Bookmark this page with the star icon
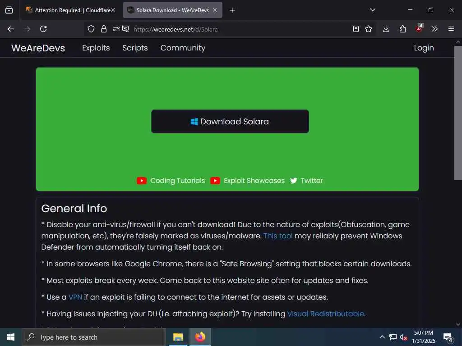Image resolution: width=462 pixels, height=346 pixels. pos(369,29)
